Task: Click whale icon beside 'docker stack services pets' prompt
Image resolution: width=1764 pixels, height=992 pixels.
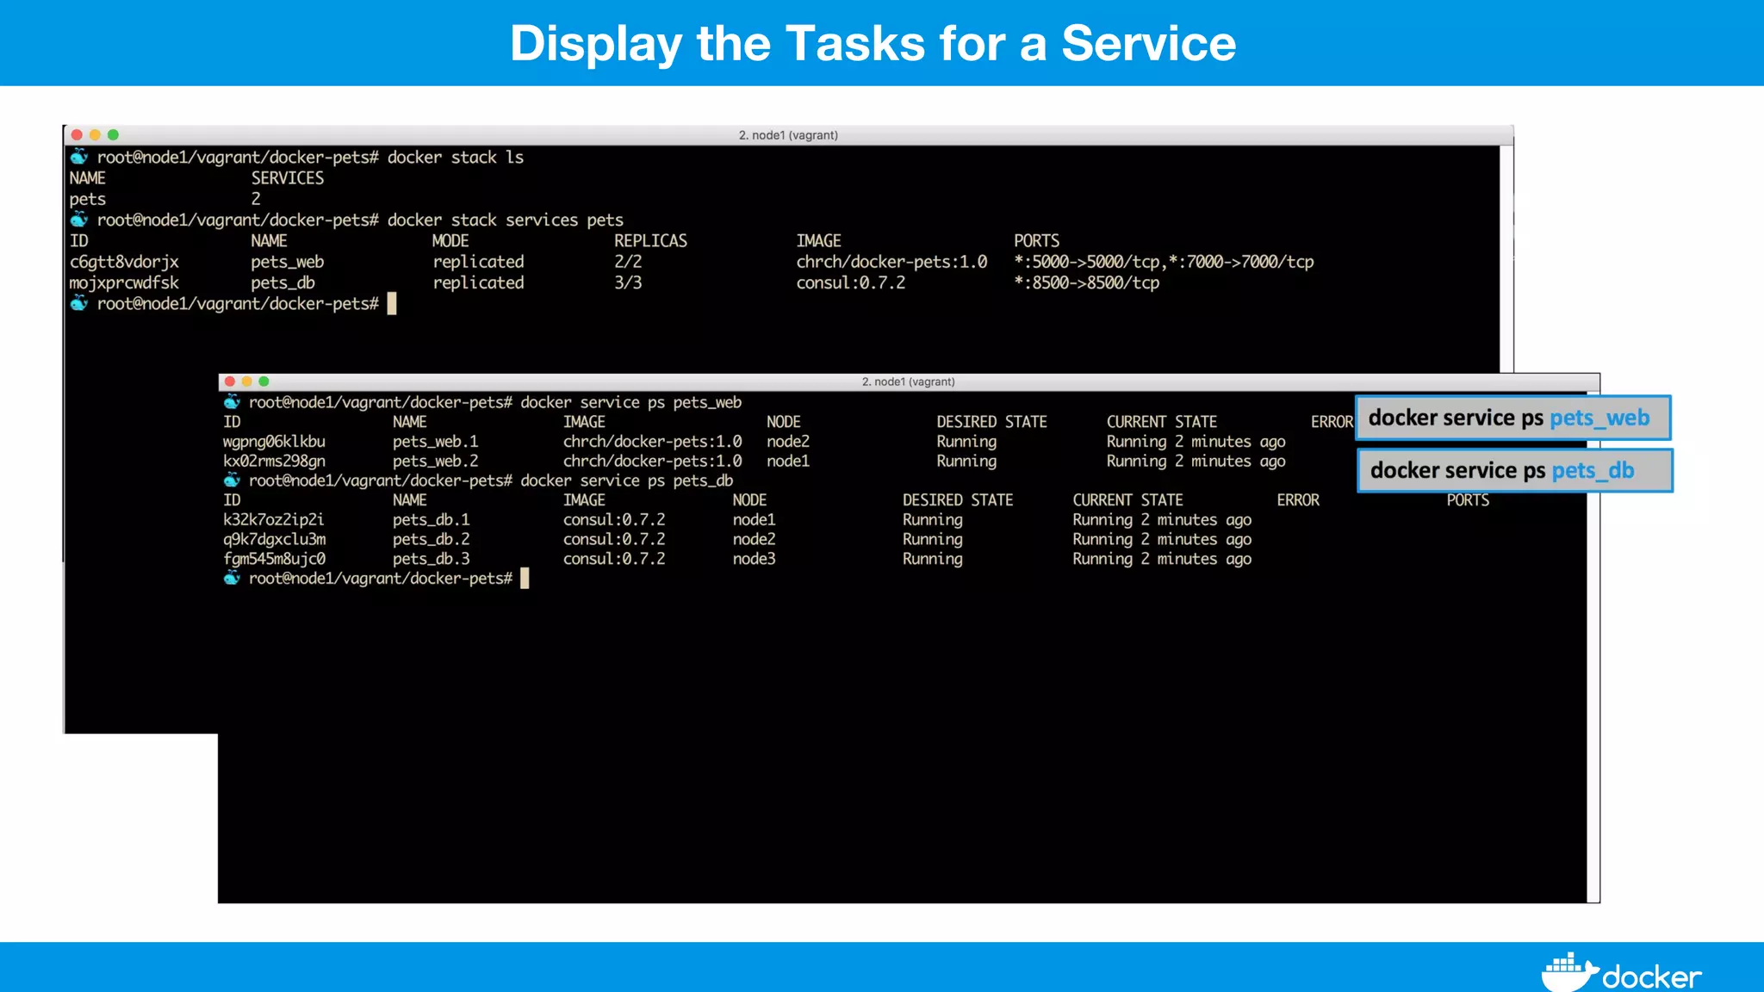Action: [79, 220]
